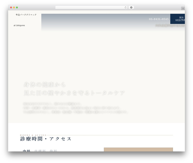
Task: Open the browser's new tab plus button
Action: coord(183,8)
